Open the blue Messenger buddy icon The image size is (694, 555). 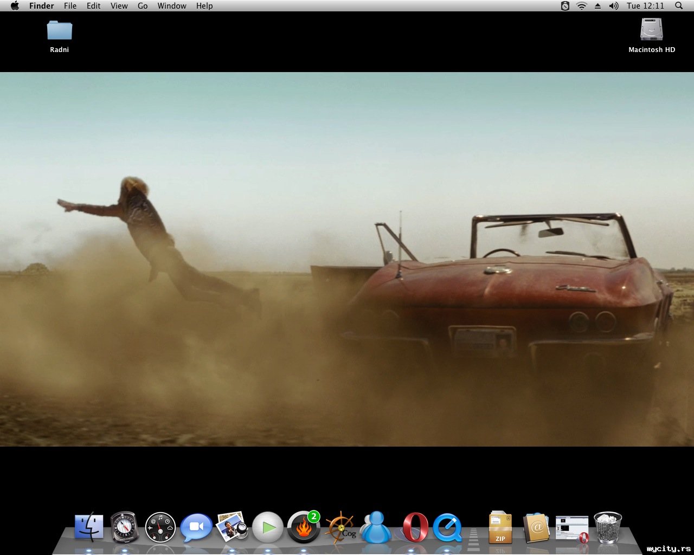[376, 527]
